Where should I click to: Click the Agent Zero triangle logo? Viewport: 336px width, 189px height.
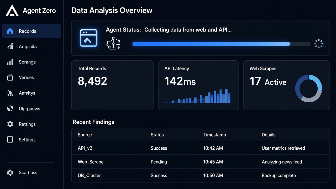click(12, 10)
